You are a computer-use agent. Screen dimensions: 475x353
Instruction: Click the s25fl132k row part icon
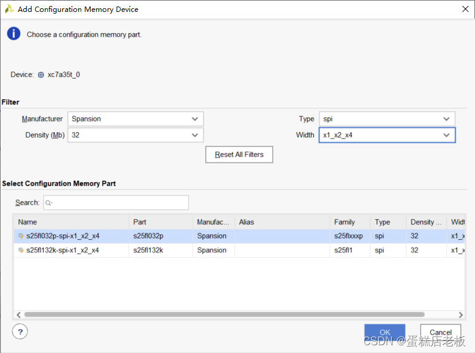coord(21,250)
